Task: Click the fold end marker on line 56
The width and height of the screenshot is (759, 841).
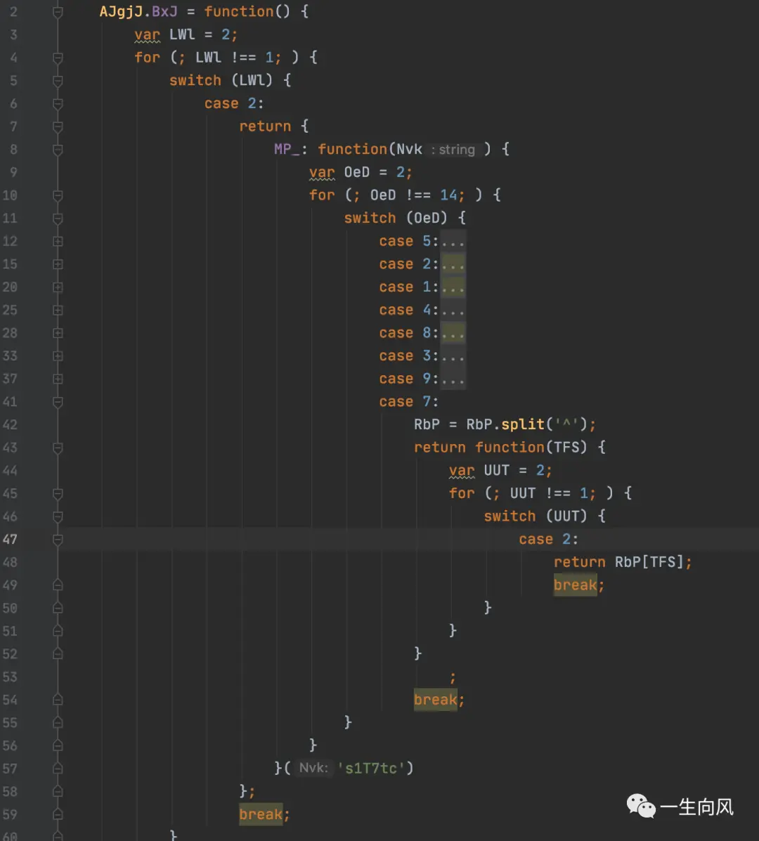Action: pyautogui.click(x=58, y=746)
